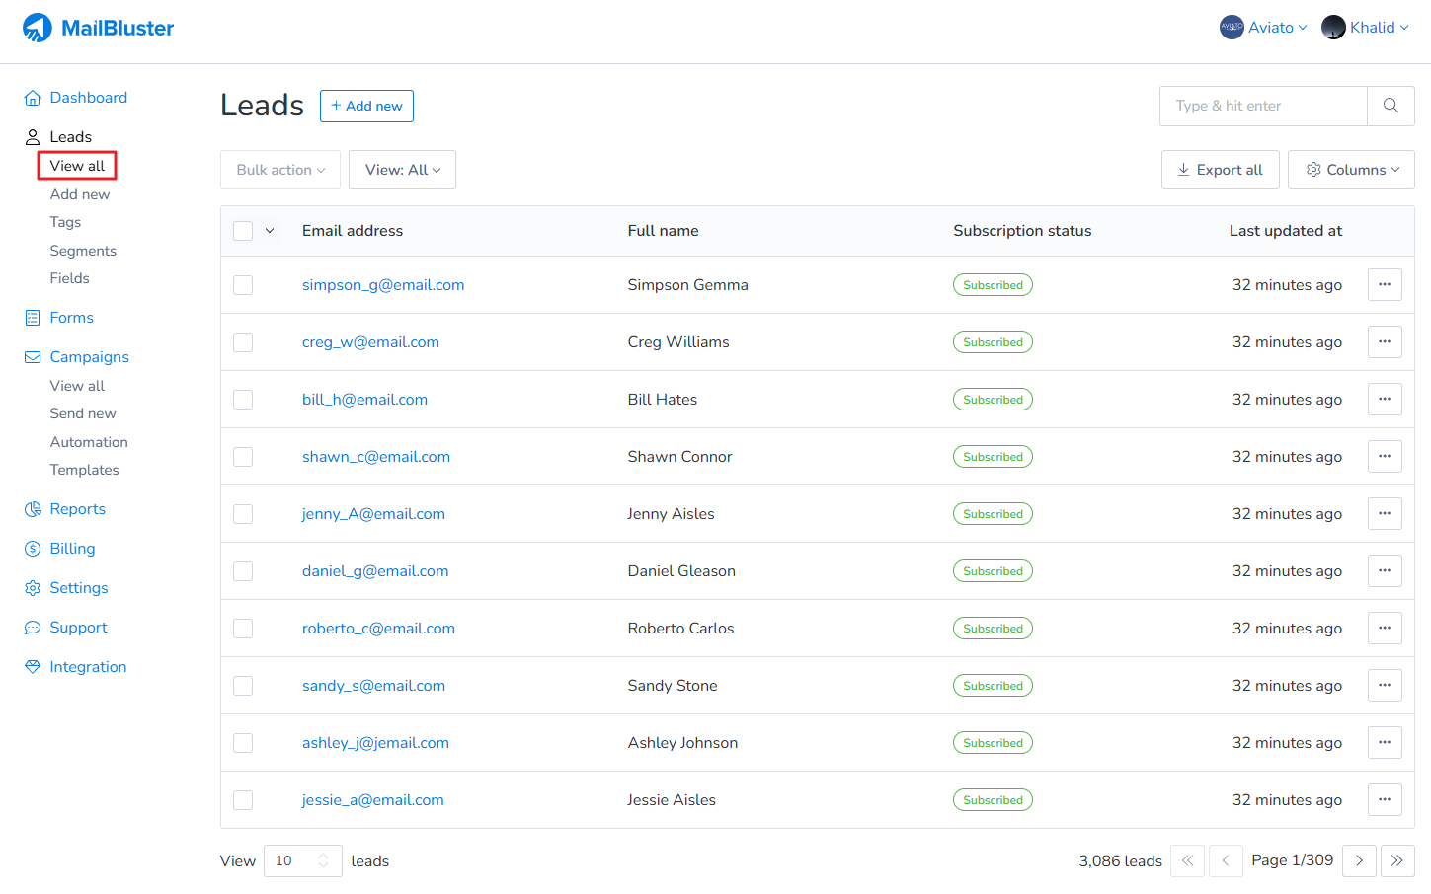Go to the next page arrow
1431x894 pixels.
tap(1359, 860)
